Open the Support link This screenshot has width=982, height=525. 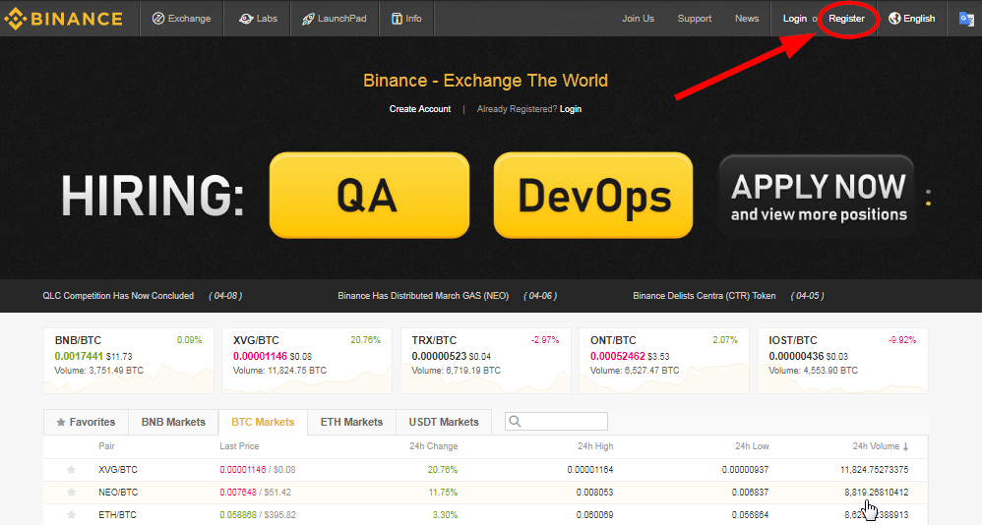tap(695, 18)
